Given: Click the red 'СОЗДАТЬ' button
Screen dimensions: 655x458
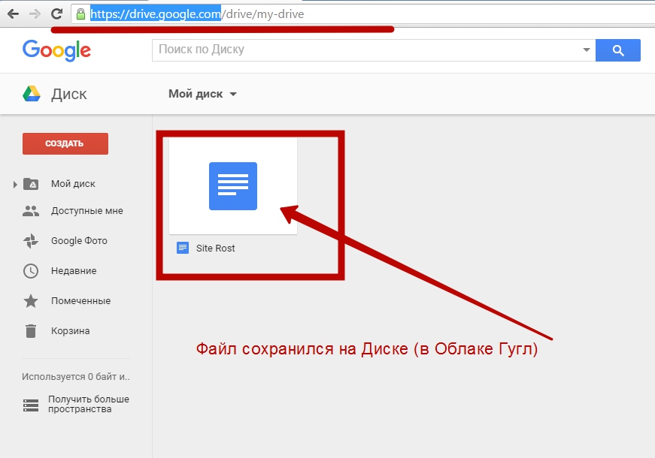Looking at the screenshot, I should pyautogui.click(x=65, y=143).
